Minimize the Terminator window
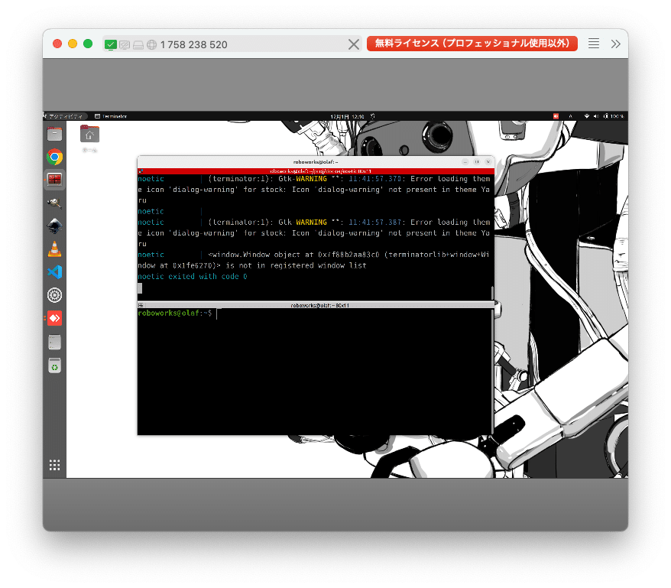671x588 pixels. [x=465, y=162]
